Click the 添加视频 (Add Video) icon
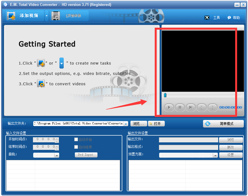 [12, 16]
